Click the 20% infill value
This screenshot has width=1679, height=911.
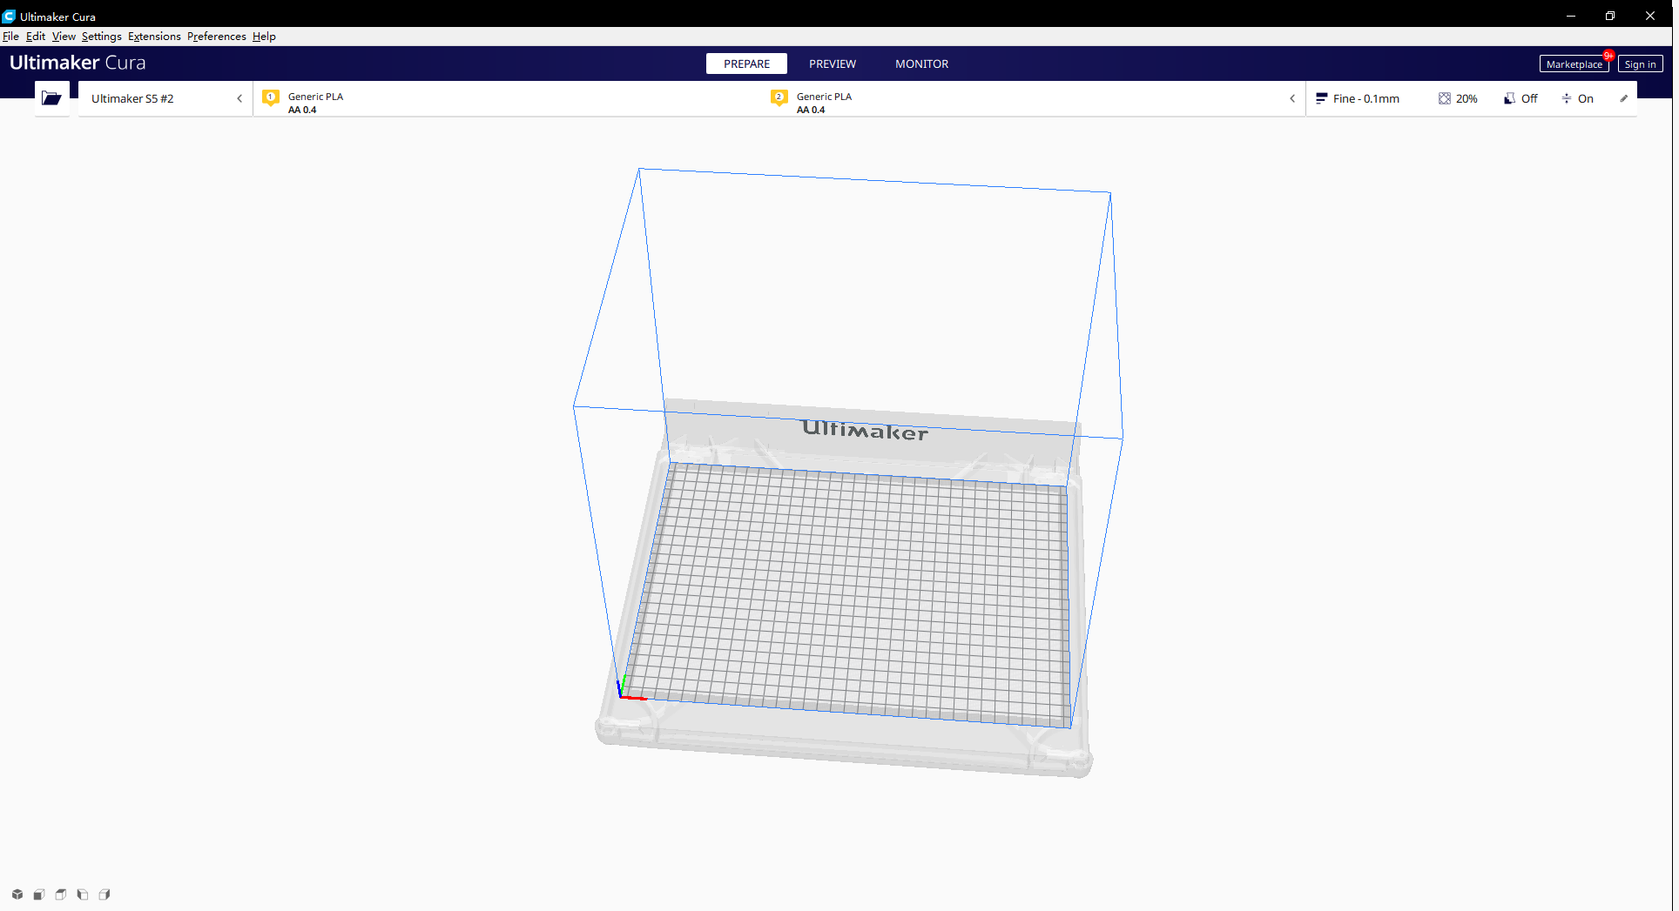click(1467, 99)
